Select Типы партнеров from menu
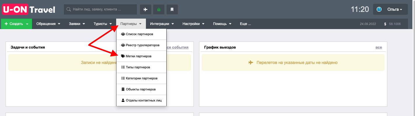Screen dimensions: 415x116 (x=141, y=67)
